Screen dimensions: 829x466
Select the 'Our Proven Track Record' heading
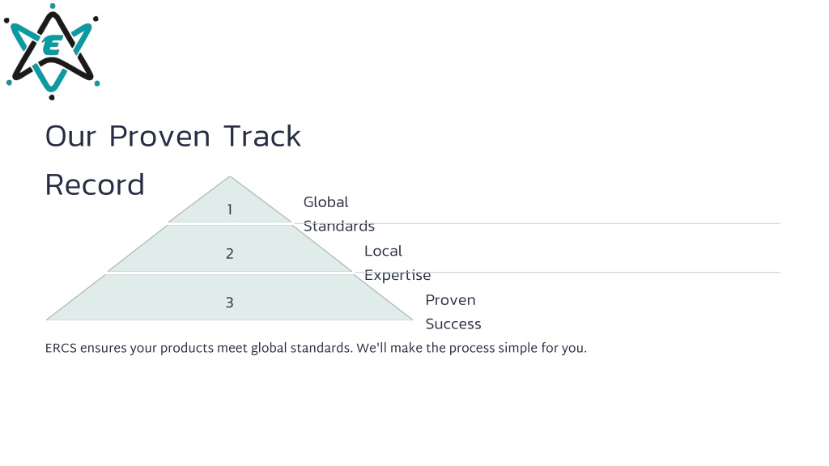173,160
